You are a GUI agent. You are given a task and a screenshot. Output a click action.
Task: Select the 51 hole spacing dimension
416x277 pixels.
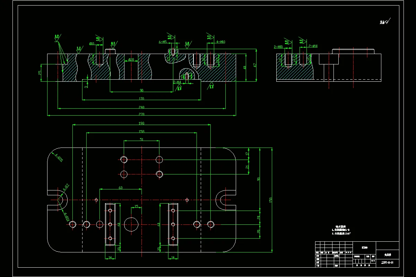click(x=141, y=139)
